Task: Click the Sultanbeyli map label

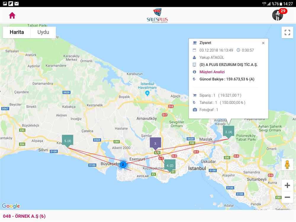Action: point(257,179)
